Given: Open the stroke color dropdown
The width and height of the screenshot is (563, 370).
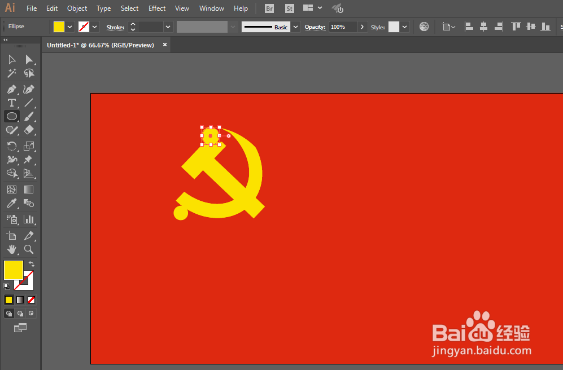Looking at the screenshot, I should [95, 27].
